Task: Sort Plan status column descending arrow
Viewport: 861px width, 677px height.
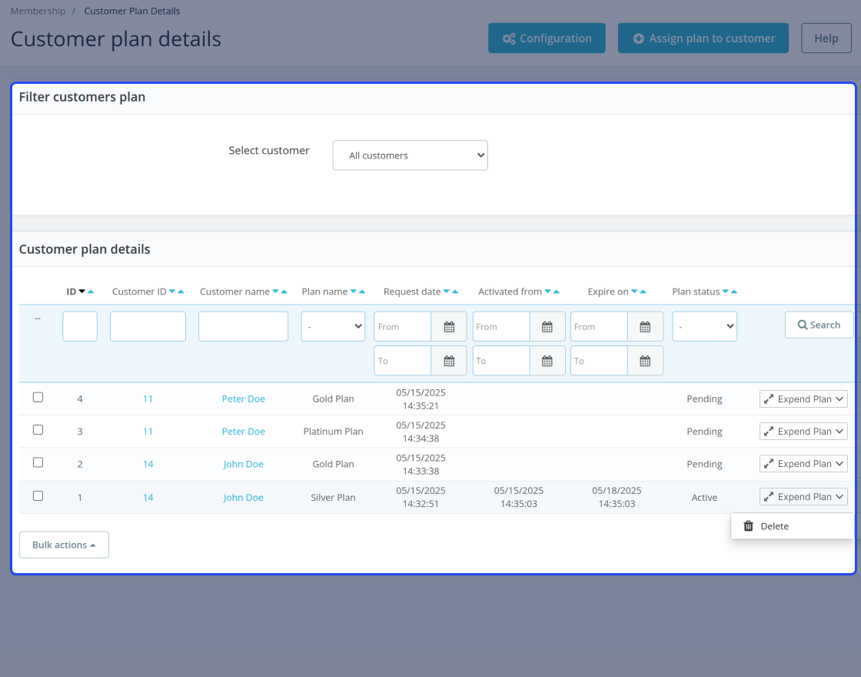Action: point(726,292)
